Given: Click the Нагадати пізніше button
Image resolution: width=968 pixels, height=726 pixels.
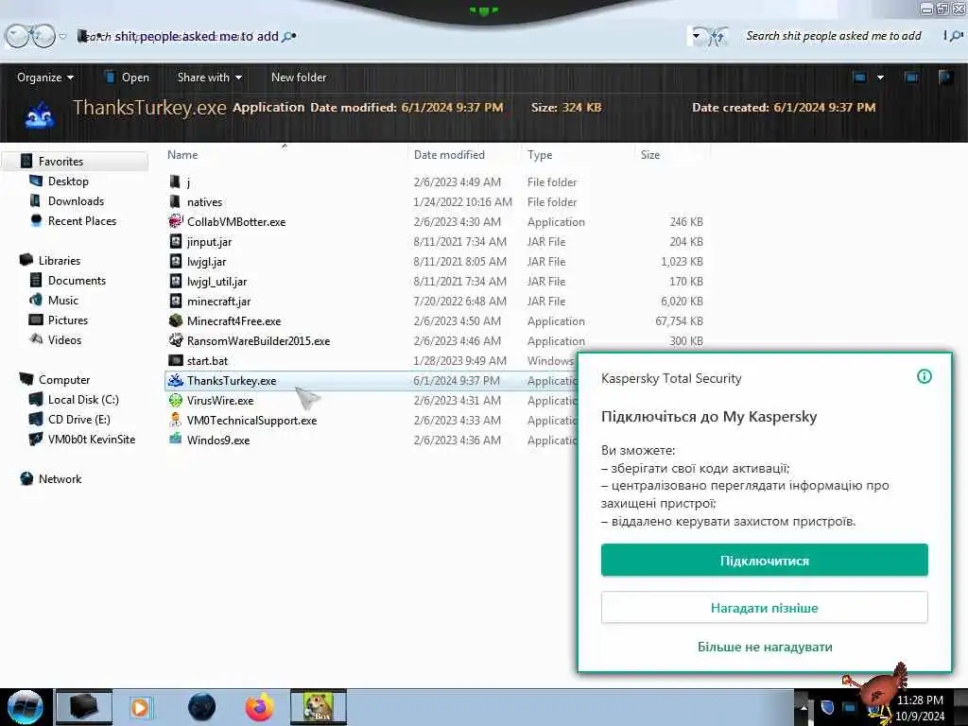Looking at the screenshot, I should [764, 608].
